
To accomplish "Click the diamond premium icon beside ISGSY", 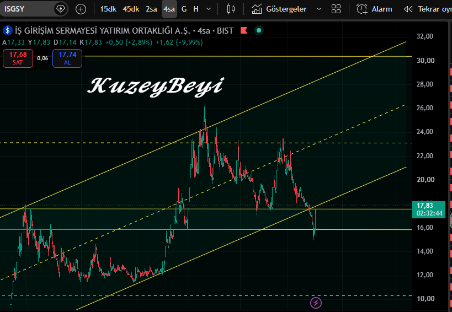I will coord(61,9).
